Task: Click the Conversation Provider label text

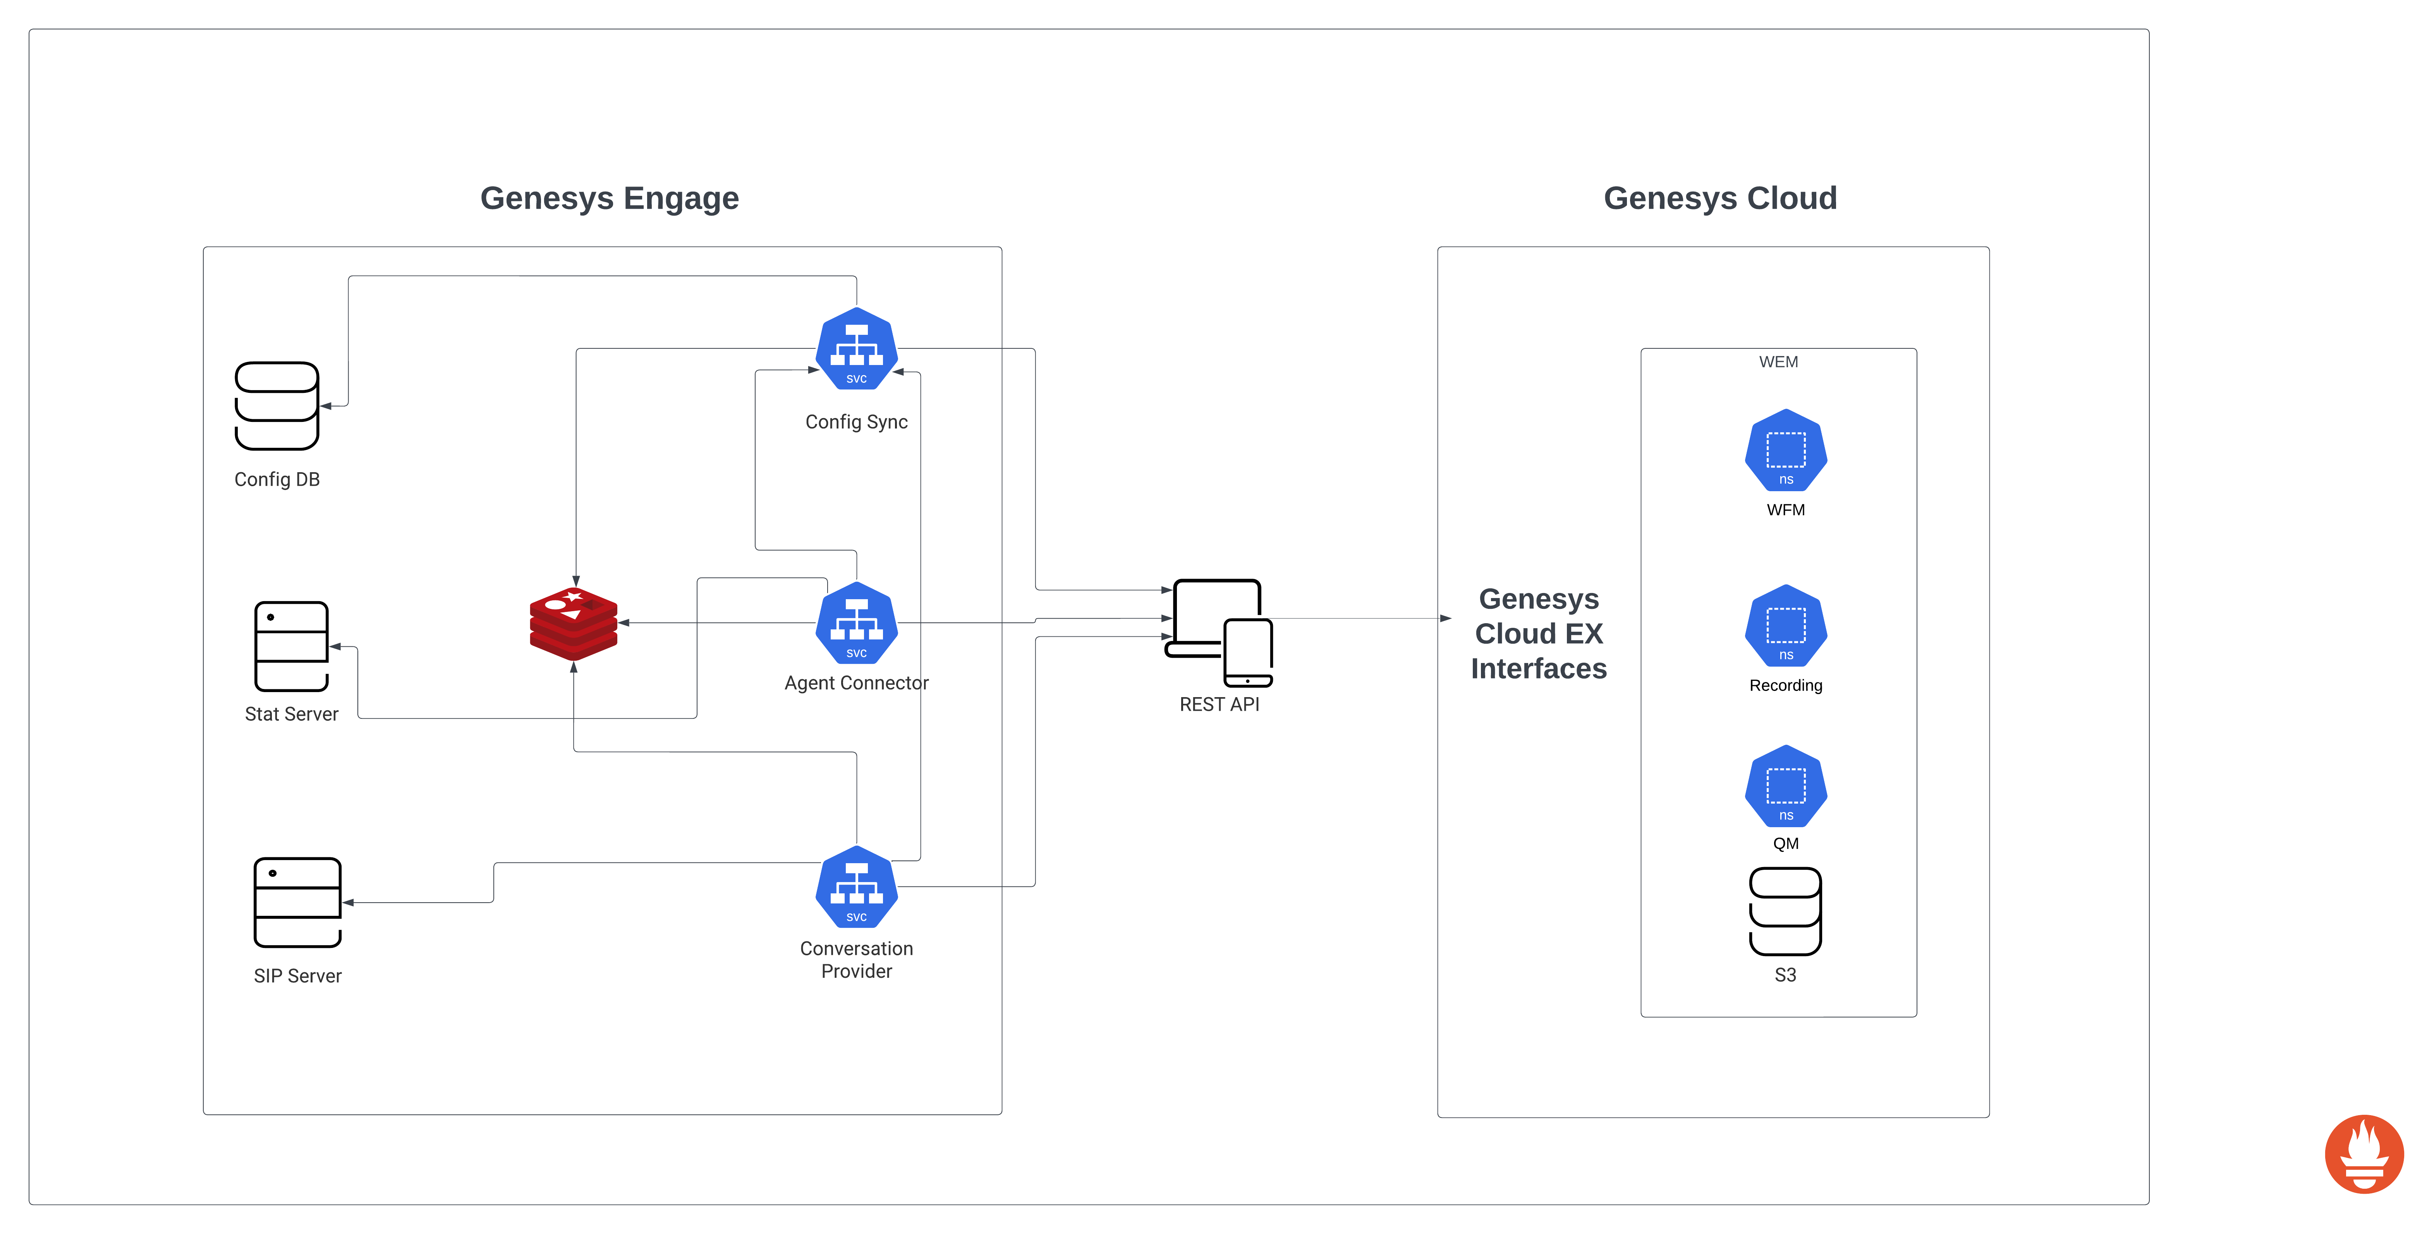Action: pyautogui.click(x=856, y=959)
